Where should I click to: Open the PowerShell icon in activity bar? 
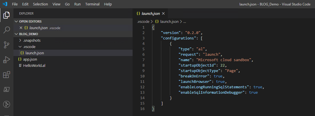6,90
